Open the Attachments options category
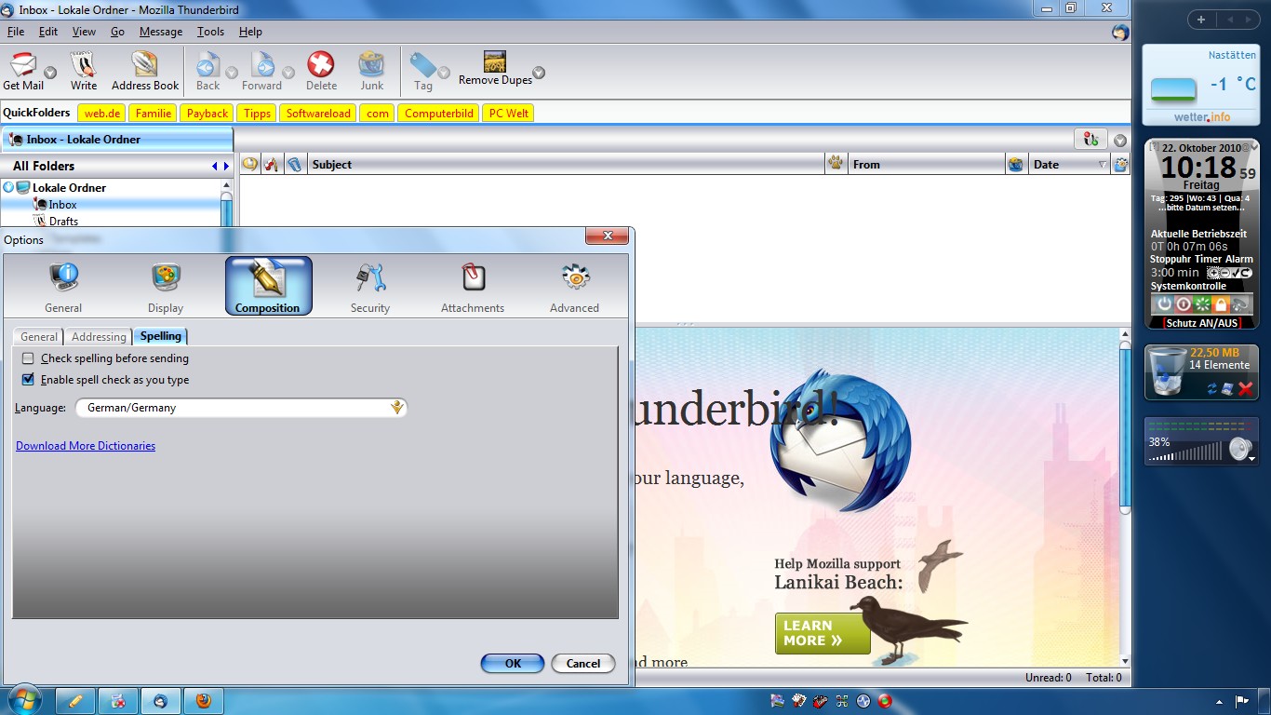The image size is (1271, 715). click(x=473, y=287)
